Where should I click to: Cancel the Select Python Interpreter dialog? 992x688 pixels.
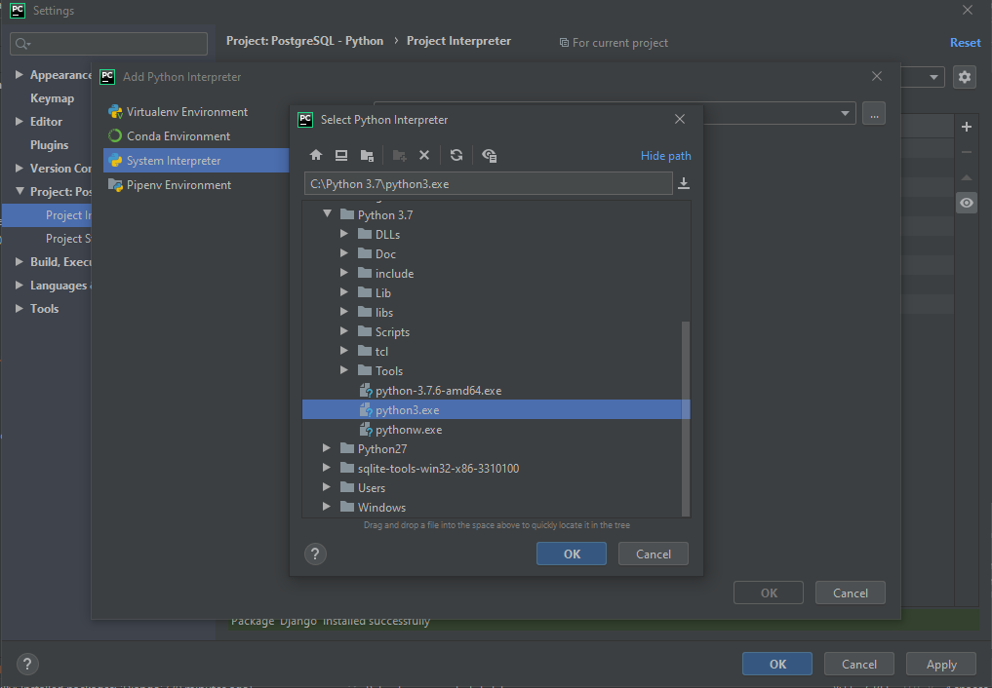[x=653, y=554]
